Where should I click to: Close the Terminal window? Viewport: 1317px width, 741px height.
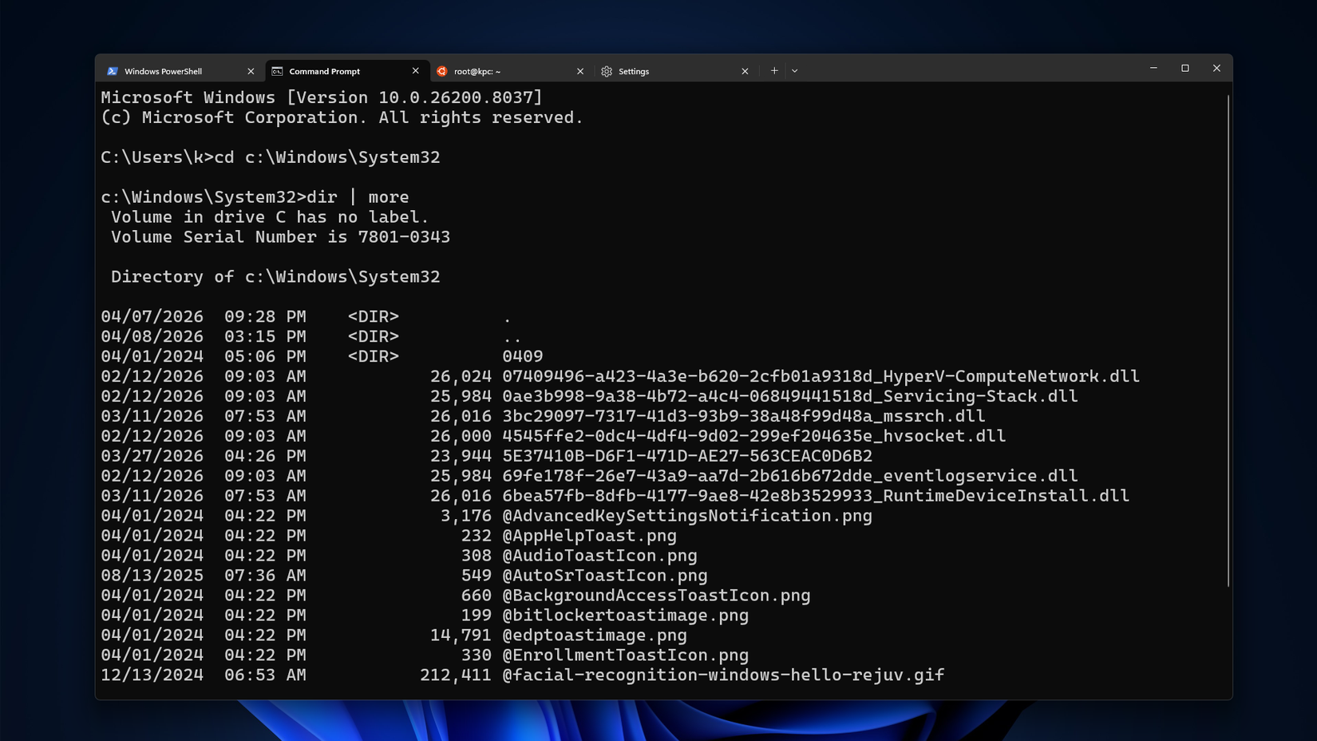[x=1216, y=69]
